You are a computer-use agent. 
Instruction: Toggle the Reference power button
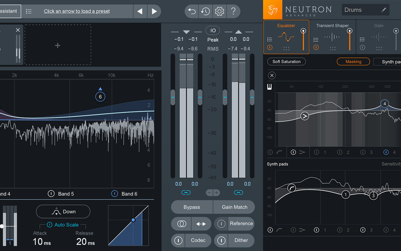tap(221, 223)
